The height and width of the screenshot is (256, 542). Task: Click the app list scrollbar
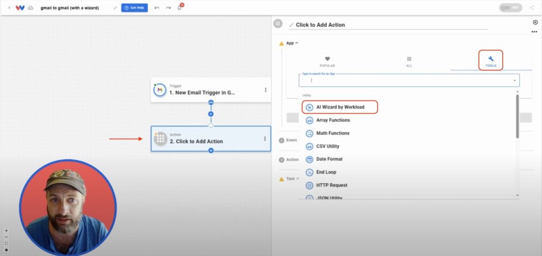tap(517, 116)
